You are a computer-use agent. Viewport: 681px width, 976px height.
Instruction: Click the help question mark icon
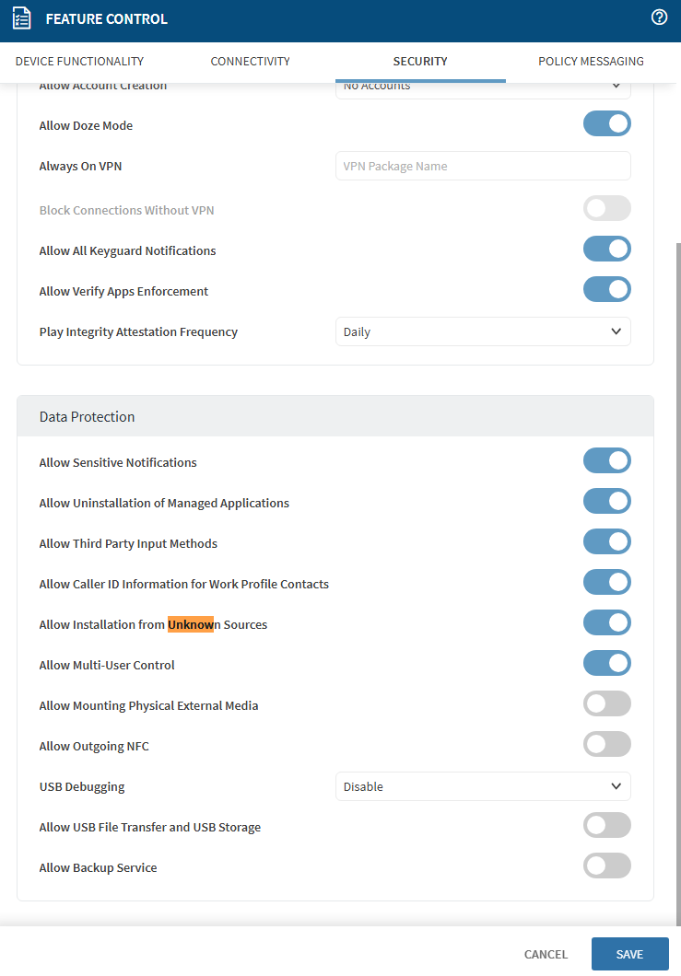(659, 17)
